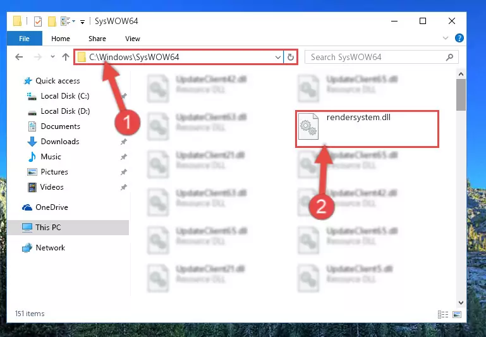Image resolution: width=486 pixels, height=337 pixels.
Task: Open the recent locations dropdown
Action: pyautogui.click(x=52, y=57)
